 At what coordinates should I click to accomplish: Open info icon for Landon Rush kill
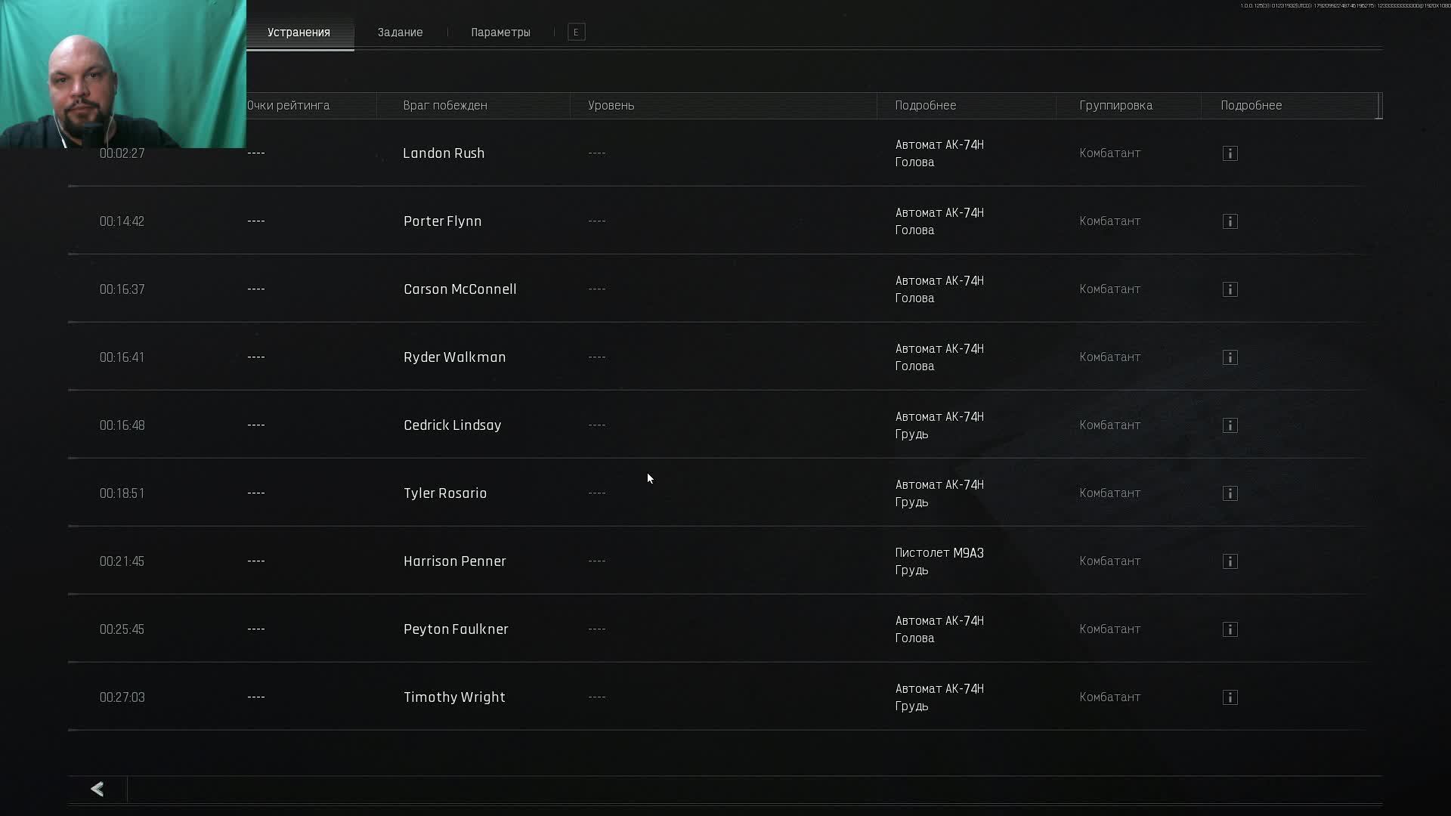pos(1230,153)
